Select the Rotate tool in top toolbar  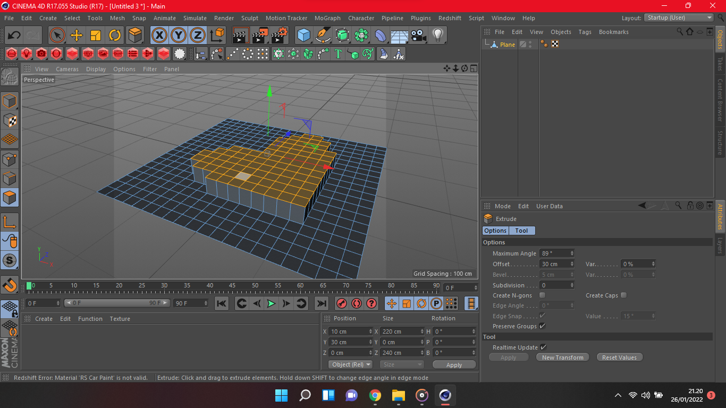[x=115, y=36]
